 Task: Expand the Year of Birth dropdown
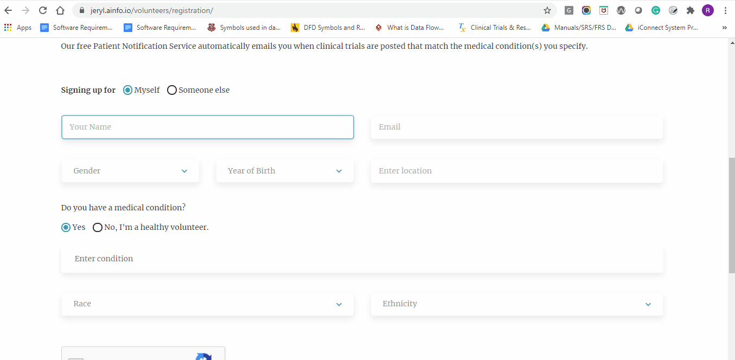pyautogui.click(x=284, y=170)
